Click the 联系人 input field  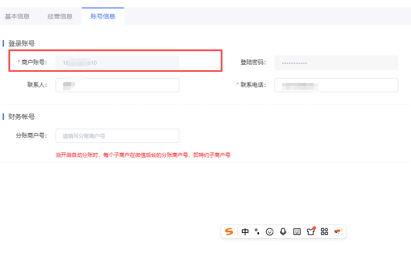(x=117, y=85)
